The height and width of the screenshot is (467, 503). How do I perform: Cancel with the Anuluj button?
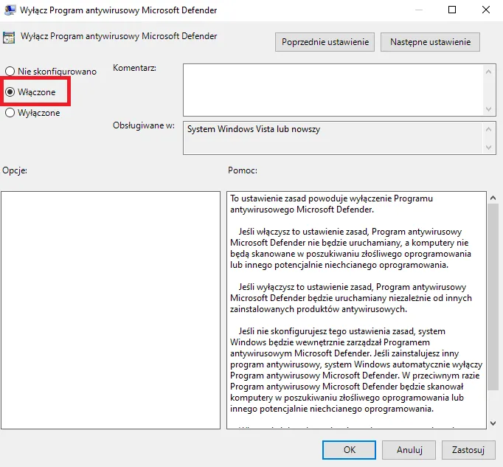pos(409,450)
